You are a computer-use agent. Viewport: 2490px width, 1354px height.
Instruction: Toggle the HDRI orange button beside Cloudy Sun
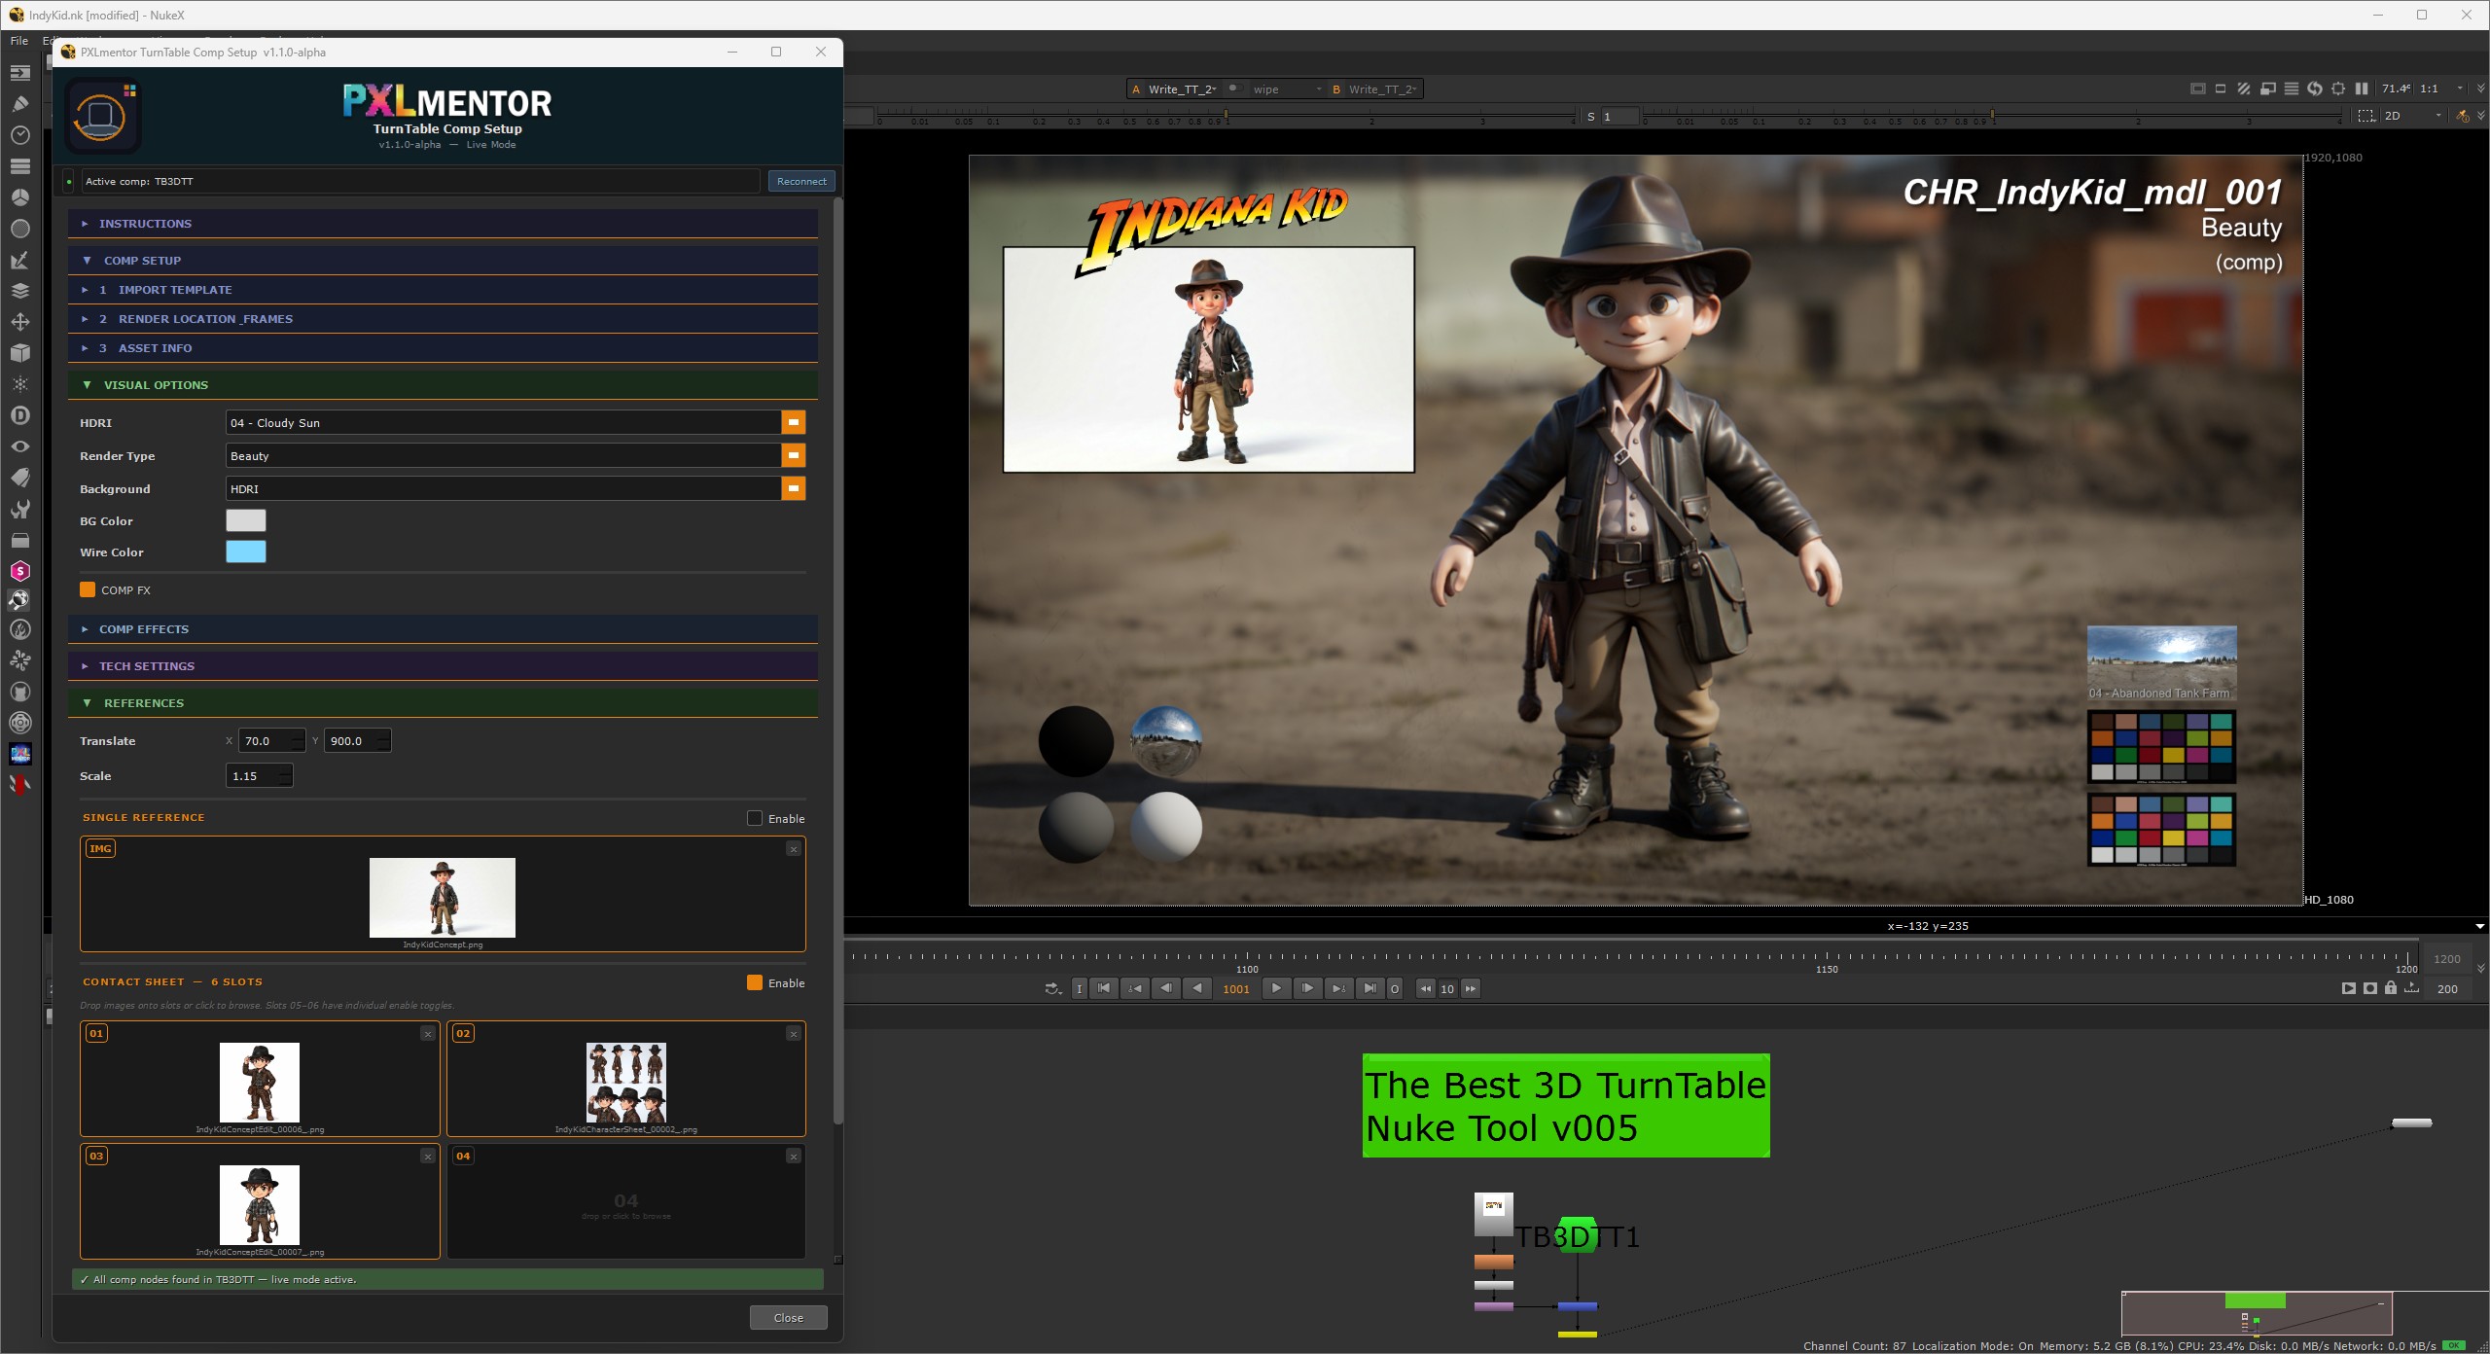coord(794,422)
